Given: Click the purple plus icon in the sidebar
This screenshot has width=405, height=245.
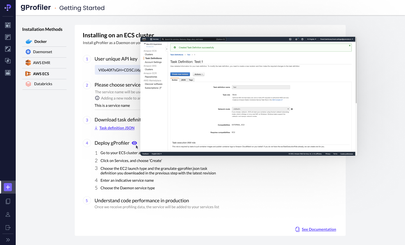Looking at the screenshot, I should click(x=8, y=187).
